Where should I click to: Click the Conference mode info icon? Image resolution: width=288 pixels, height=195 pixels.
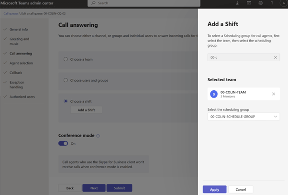[98, 136]
